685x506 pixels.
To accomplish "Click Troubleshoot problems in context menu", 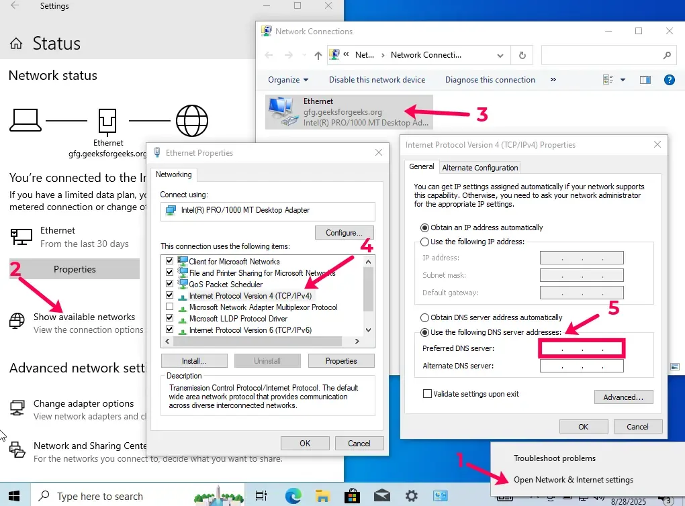I will 555,458.
